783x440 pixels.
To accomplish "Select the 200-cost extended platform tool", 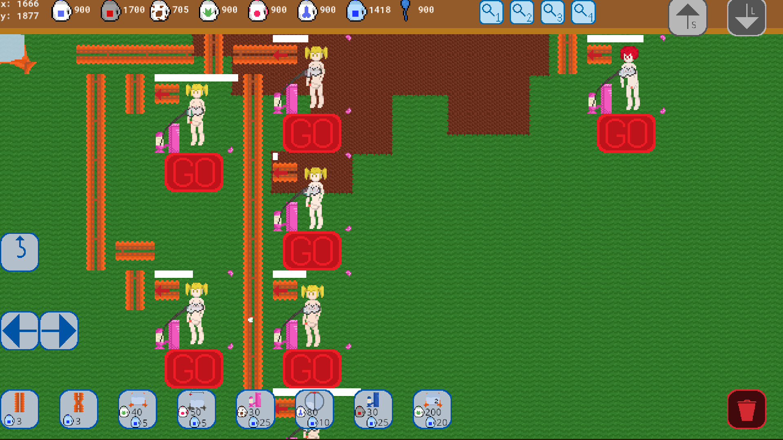I will tap(432, 409).
